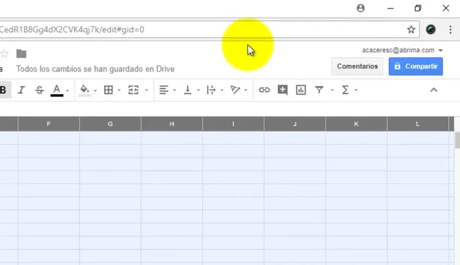The height and width of the screenshot is (265, 460).
Task: Select column J header
Action: pyautogui.click(x=295, y=124)
